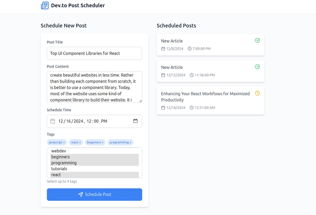This screenshot has width=316, height=215.
Task: Deselect beginners option in tags list
Action: click(60, 157)
